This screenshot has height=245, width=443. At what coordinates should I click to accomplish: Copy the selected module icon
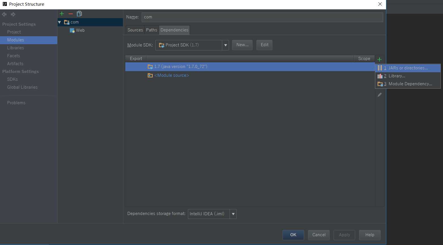point(79,14)
